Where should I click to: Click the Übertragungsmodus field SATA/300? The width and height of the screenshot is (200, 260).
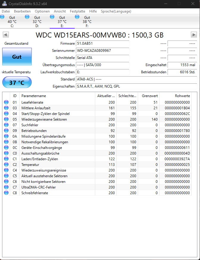click(x=103, y=65)
